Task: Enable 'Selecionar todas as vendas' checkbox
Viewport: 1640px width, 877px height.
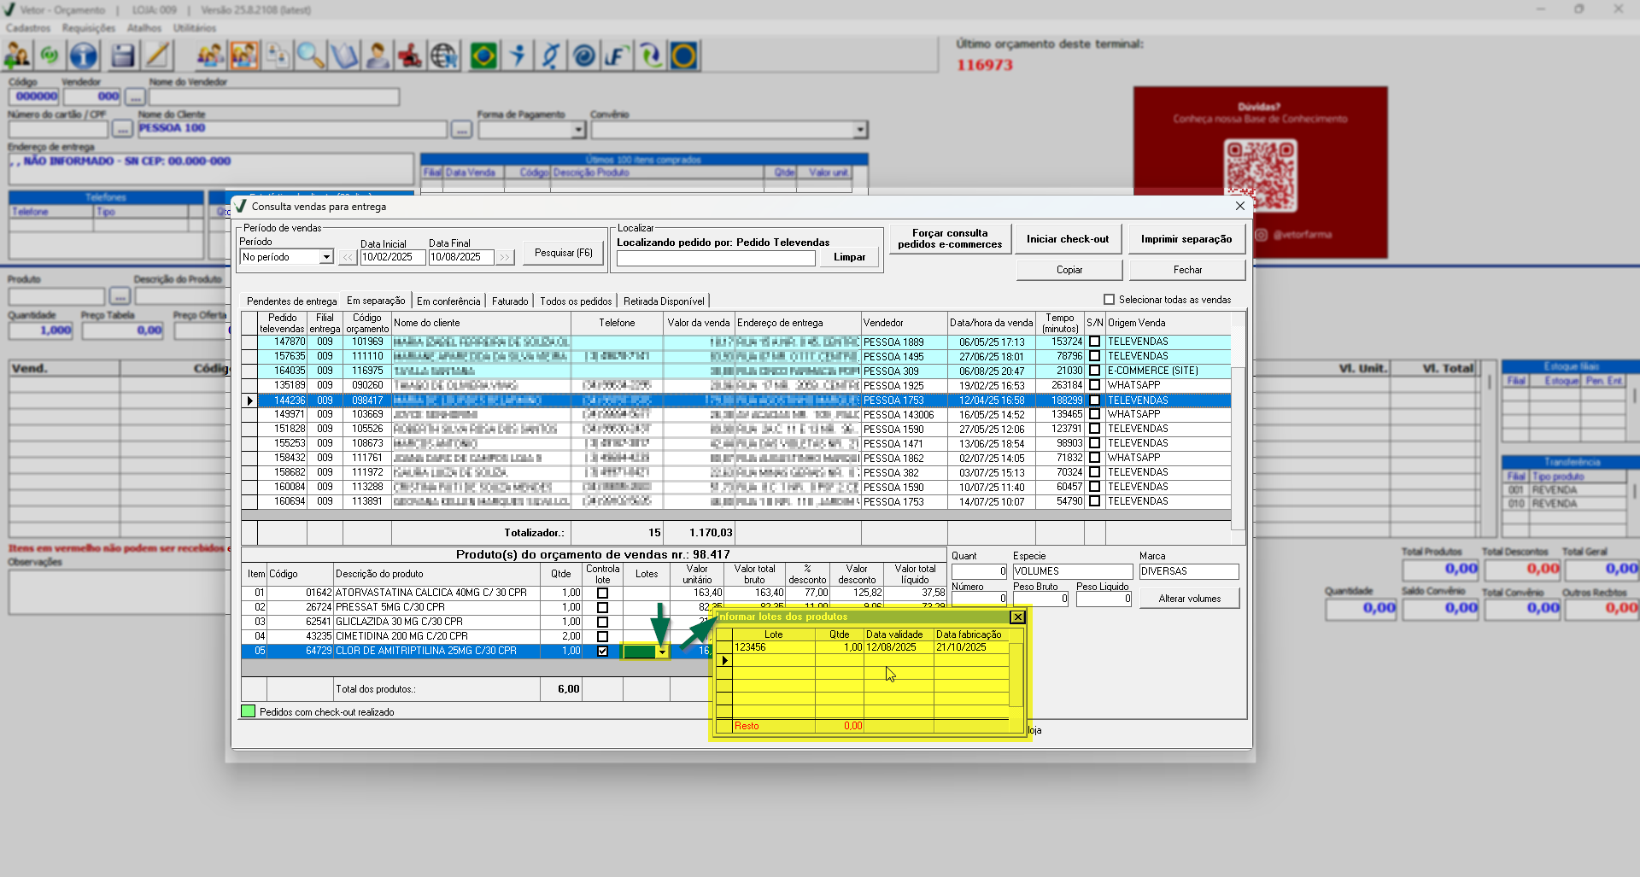Action: pyautogui.click(x=1109, y=300)
